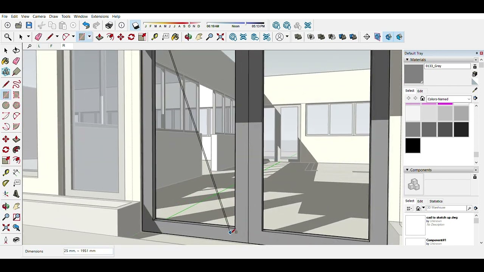This screenshot has height=272, width=484.
Task: Open the Rectangle shape dropdown arrow
Action: 89,37
